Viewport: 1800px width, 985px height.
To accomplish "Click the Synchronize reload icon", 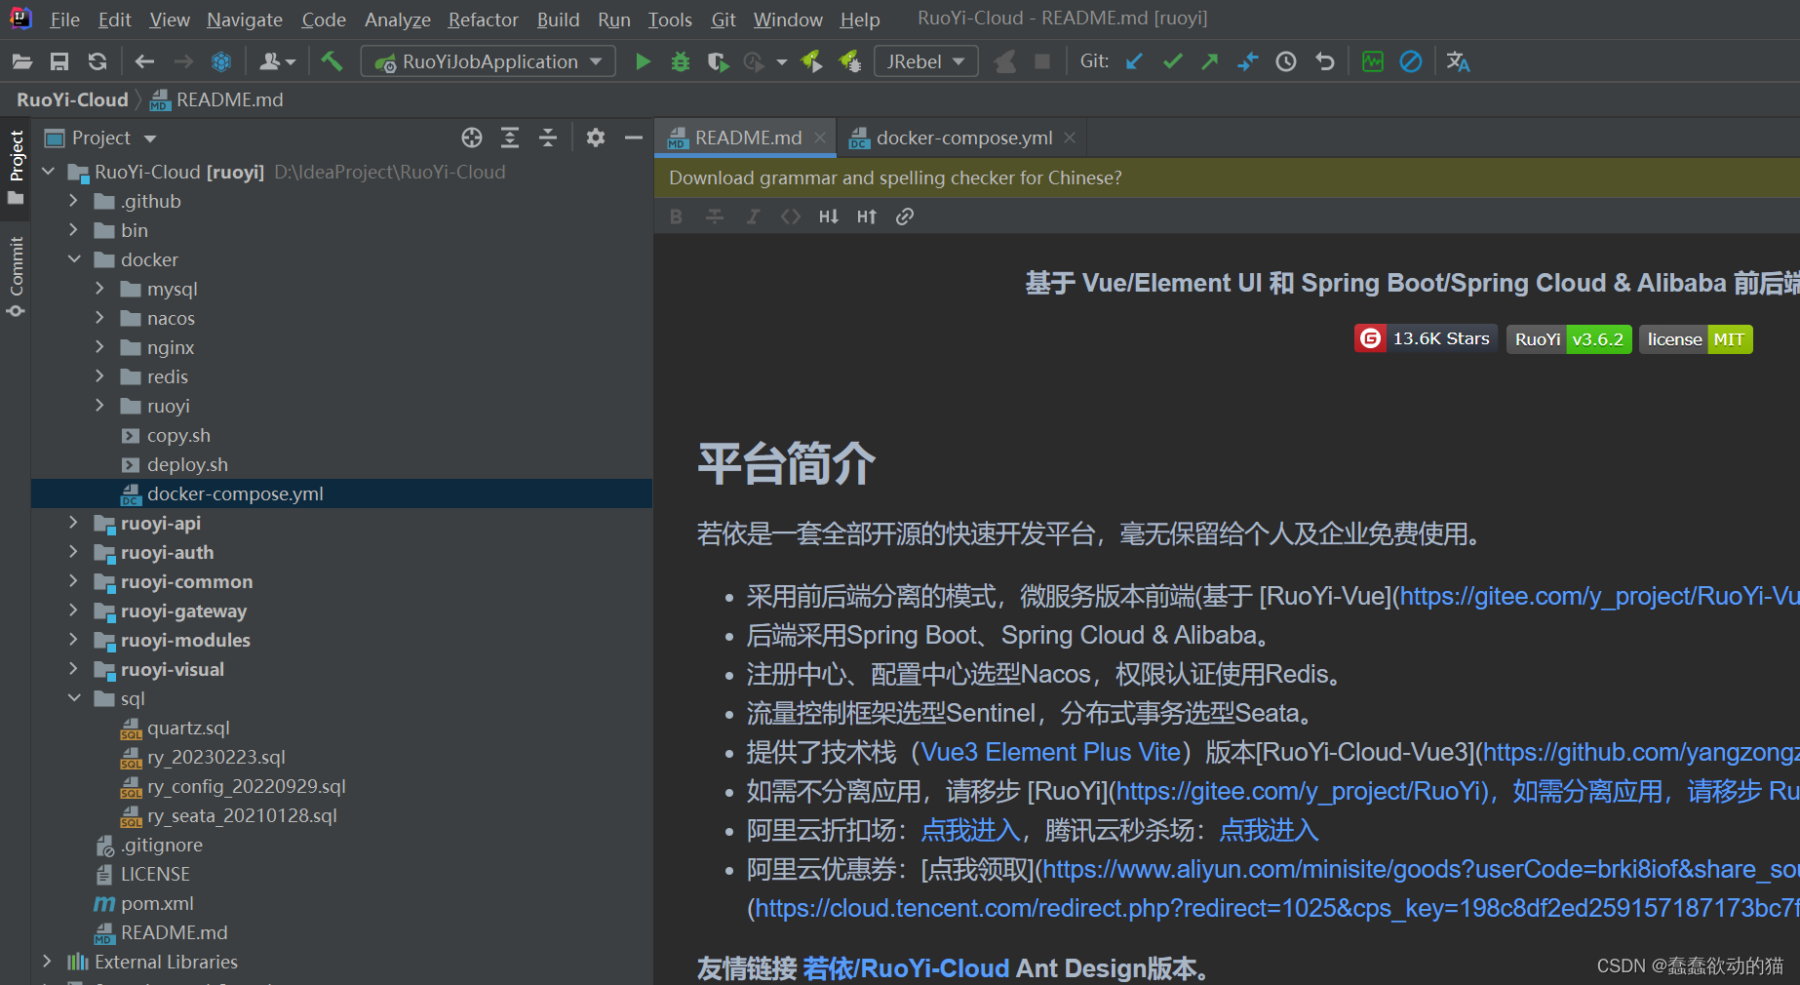I will pos(98,61).
